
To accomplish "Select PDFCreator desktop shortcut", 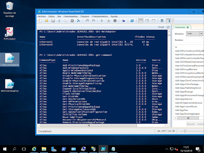I will [10, 33].
